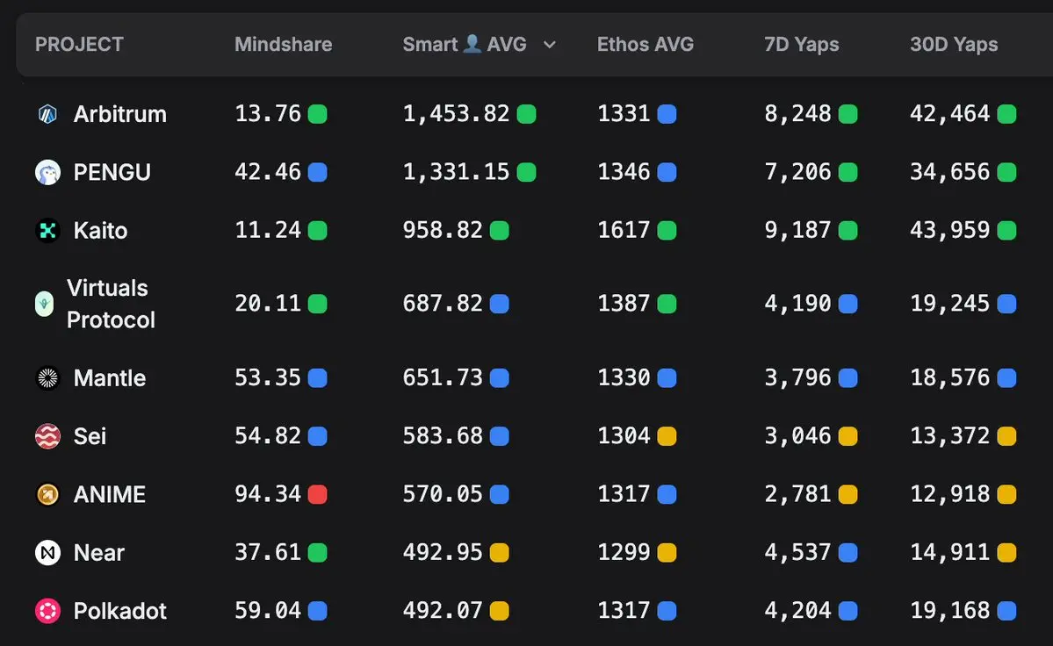The width and height of the screenshot is (1053, 646).
Task: Click the PENGU penguin logo icon
Action: 47,172
